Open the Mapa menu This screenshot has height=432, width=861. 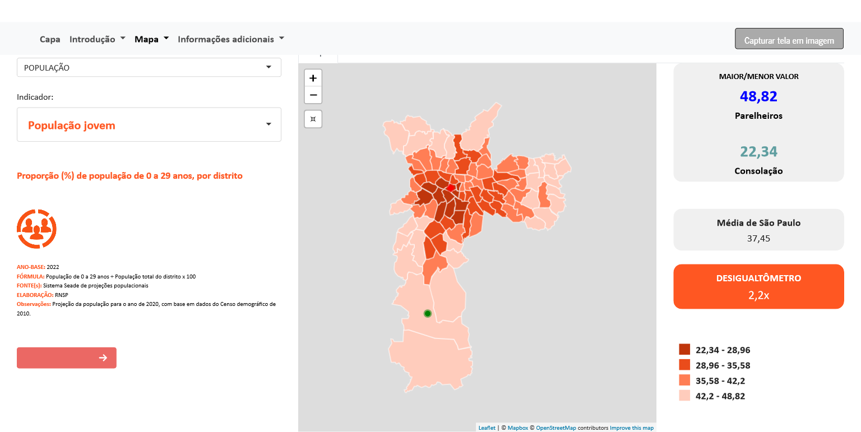pos(151,39)
